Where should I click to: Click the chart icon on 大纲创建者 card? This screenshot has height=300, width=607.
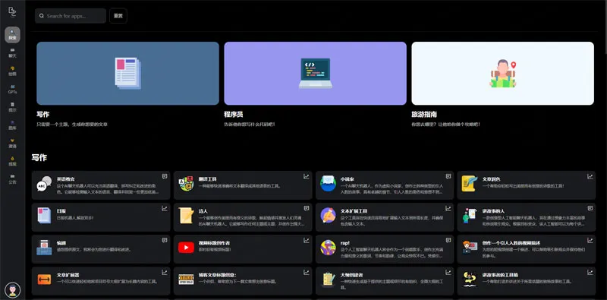[x=448, y=273]
